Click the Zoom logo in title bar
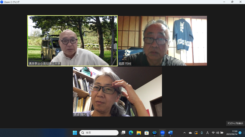The image size is (245, 137). click(2, 2)
